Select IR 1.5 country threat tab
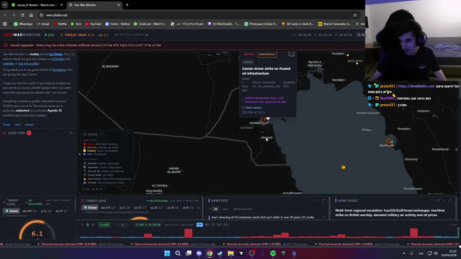This screenshot has height=259, width=461. (188, 208)
